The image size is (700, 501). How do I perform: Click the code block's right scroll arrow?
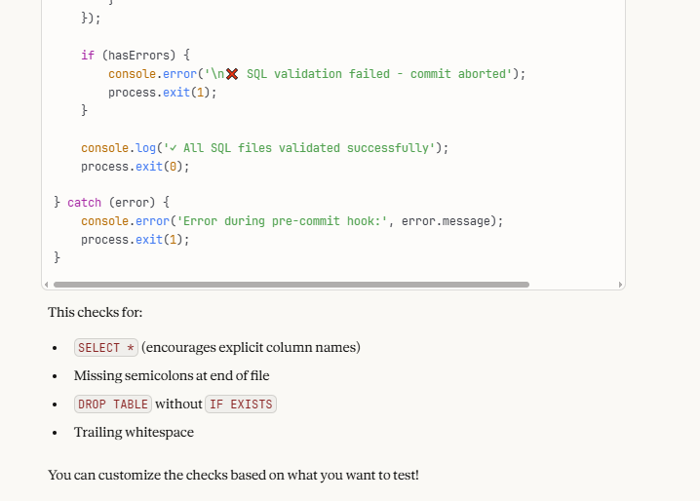[620, 285]
